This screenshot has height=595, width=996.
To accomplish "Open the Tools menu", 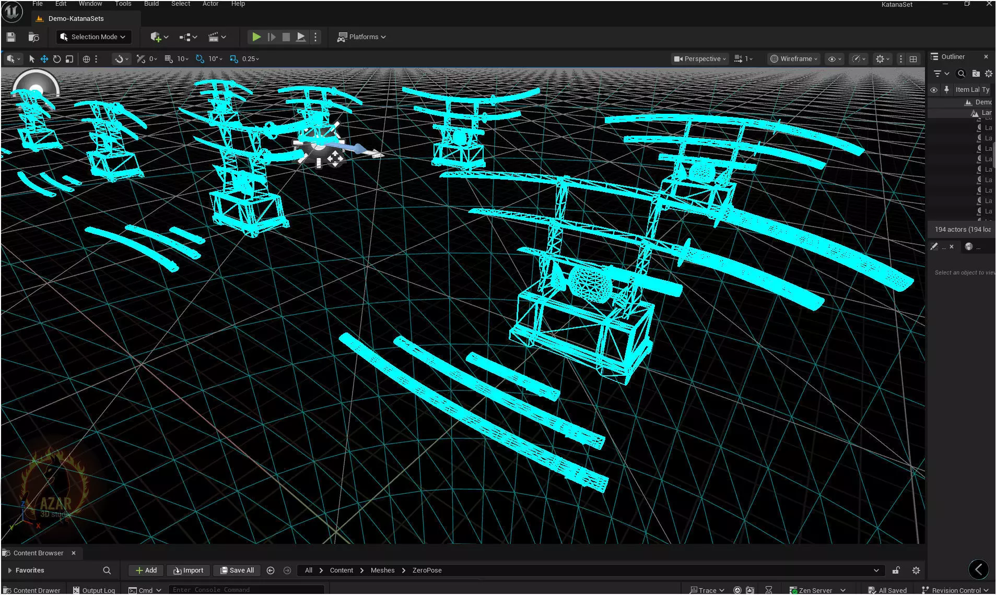I will [123, 4].
